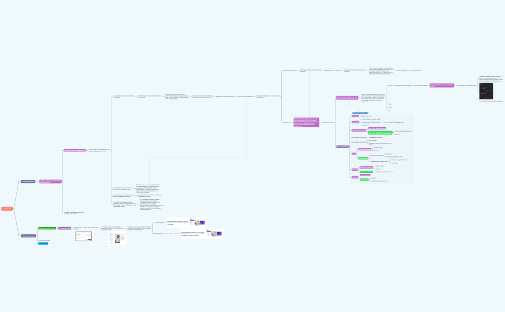Select the purple node left of the dark screenshot
Image resolution: width=505 pixels, height=312 pixels.
pyautogui.click(x=442, y=85)
